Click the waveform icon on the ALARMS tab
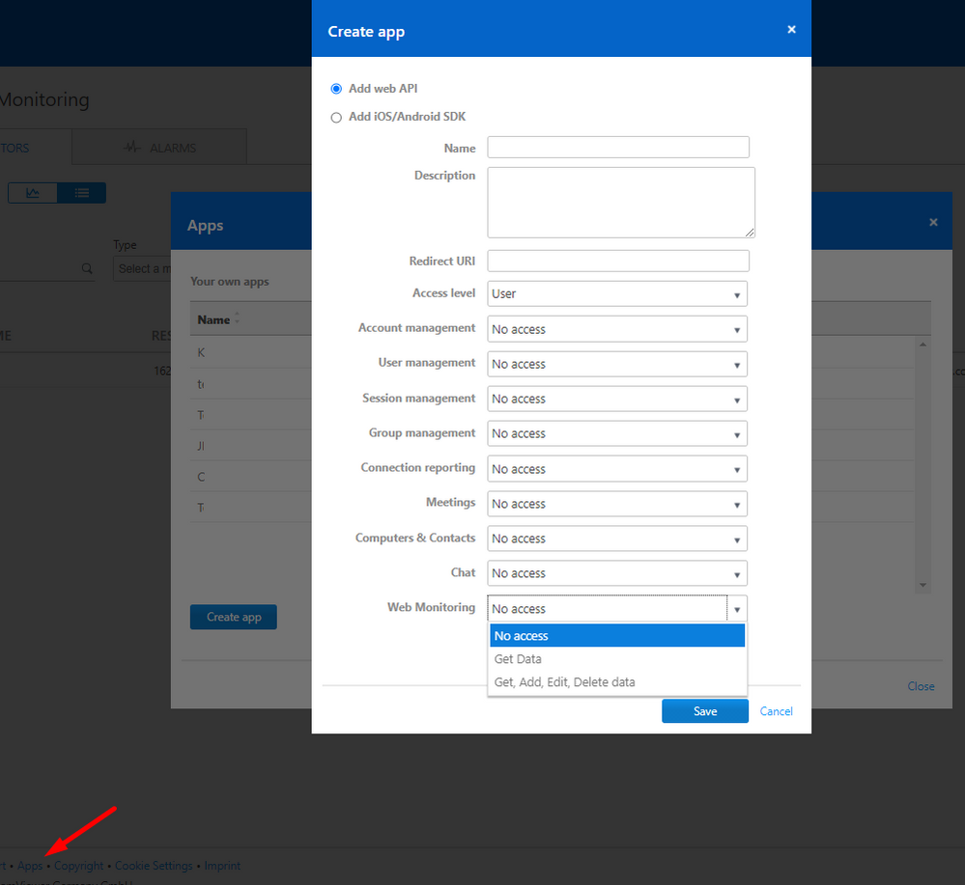The width and height of the screenshot is (965, 885). [x=131, y=147]
